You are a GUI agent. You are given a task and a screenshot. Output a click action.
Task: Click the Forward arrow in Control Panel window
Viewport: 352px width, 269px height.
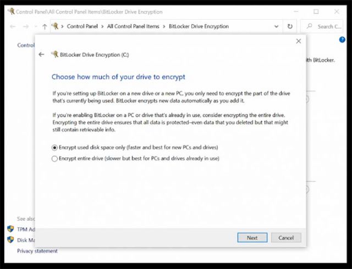pos(26,27)
